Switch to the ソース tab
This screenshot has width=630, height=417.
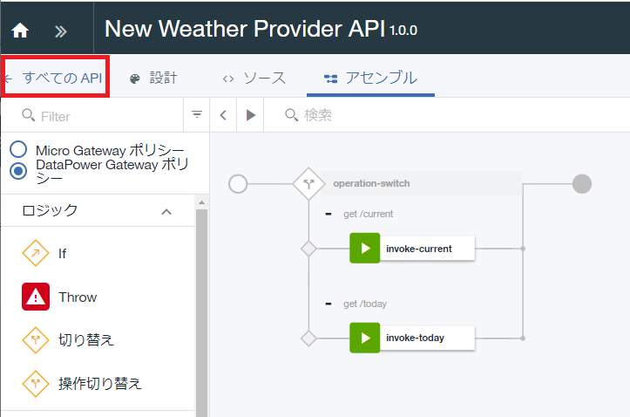coord(254,78)
